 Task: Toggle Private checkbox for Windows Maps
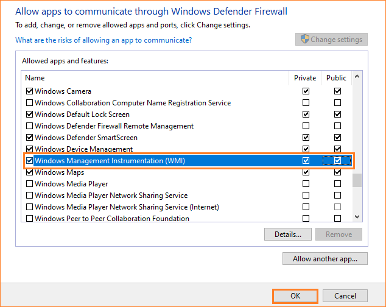pos(306,172)
